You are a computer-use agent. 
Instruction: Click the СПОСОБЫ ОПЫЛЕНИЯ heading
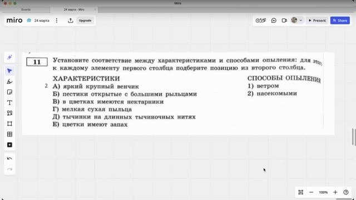(284, 79)
